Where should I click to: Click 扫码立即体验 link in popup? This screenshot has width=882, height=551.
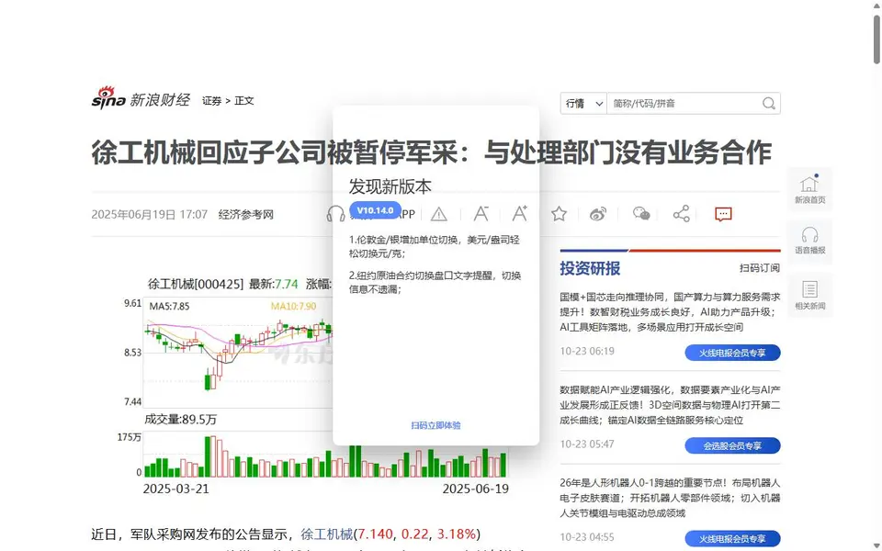(435, 425)
